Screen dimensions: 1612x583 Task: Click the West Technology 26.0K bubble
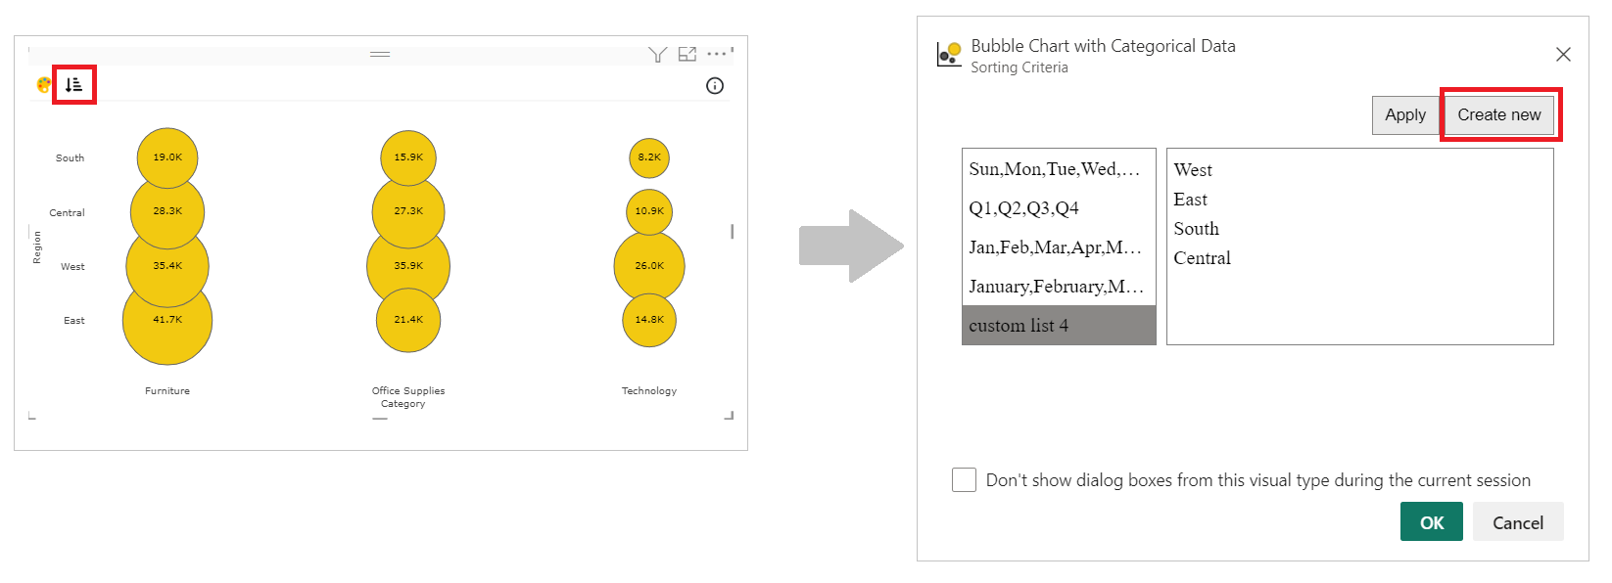(649, 266)
